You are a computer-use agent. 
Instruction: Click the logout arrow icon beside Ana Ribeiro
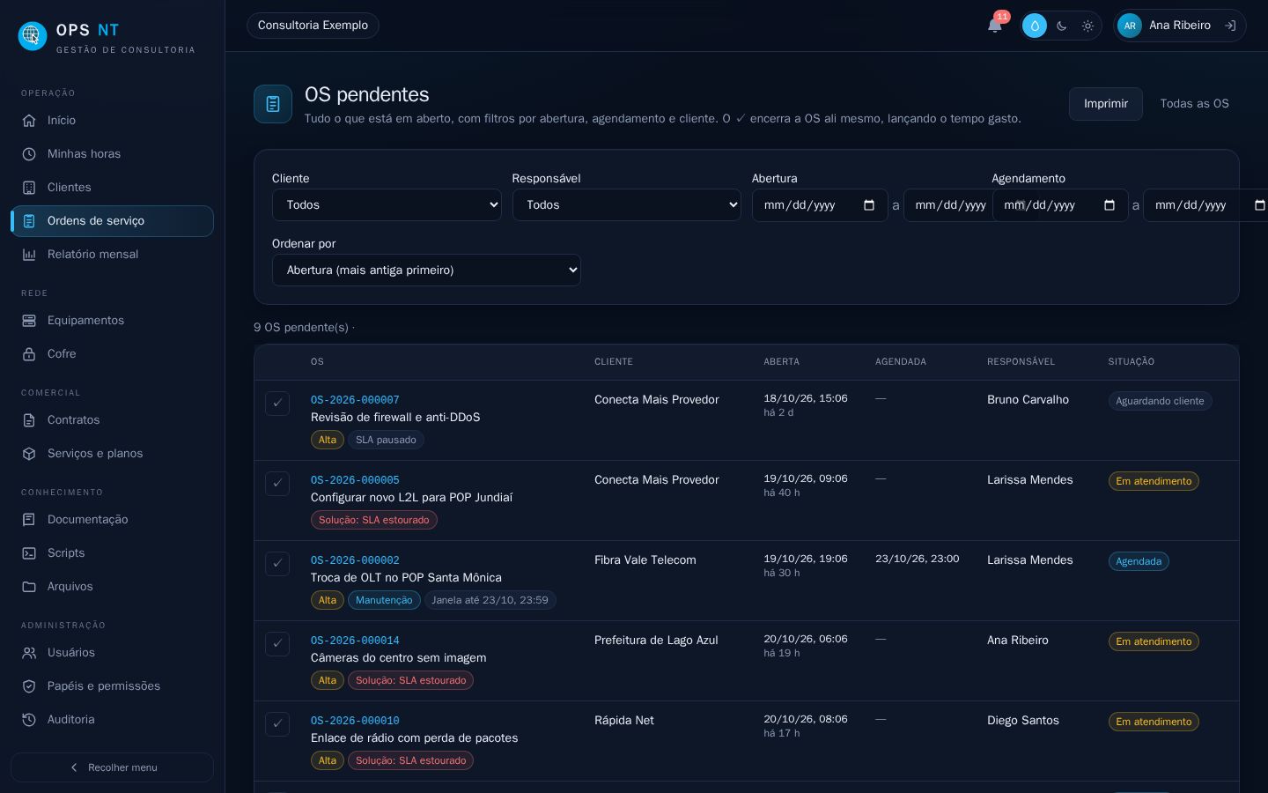click(1230, 26)
